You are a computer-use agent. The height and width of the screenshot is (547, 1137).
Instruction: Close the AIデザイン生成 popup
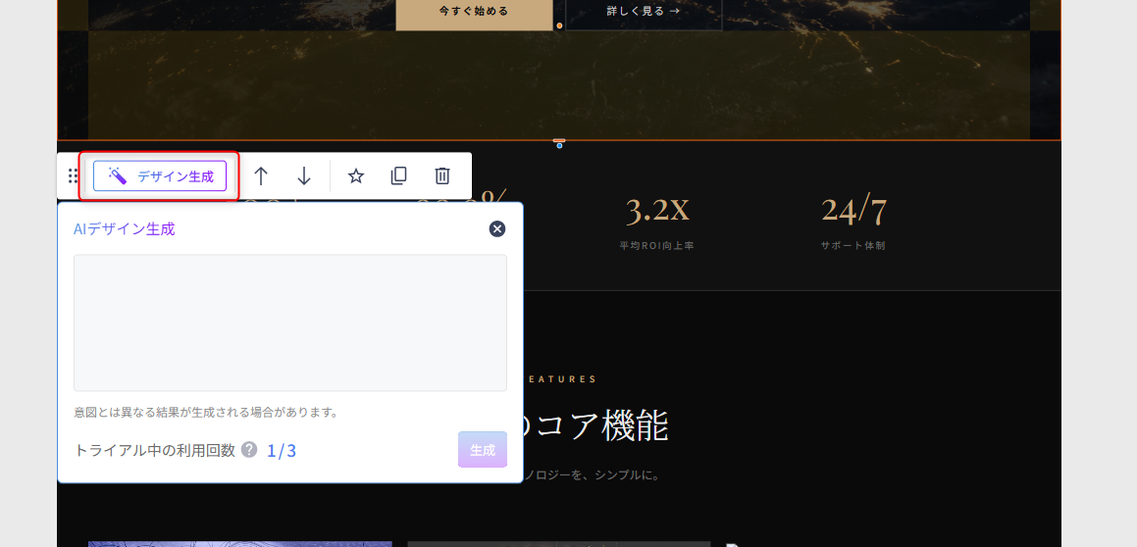pyautogui.click(x=497, y=228)
